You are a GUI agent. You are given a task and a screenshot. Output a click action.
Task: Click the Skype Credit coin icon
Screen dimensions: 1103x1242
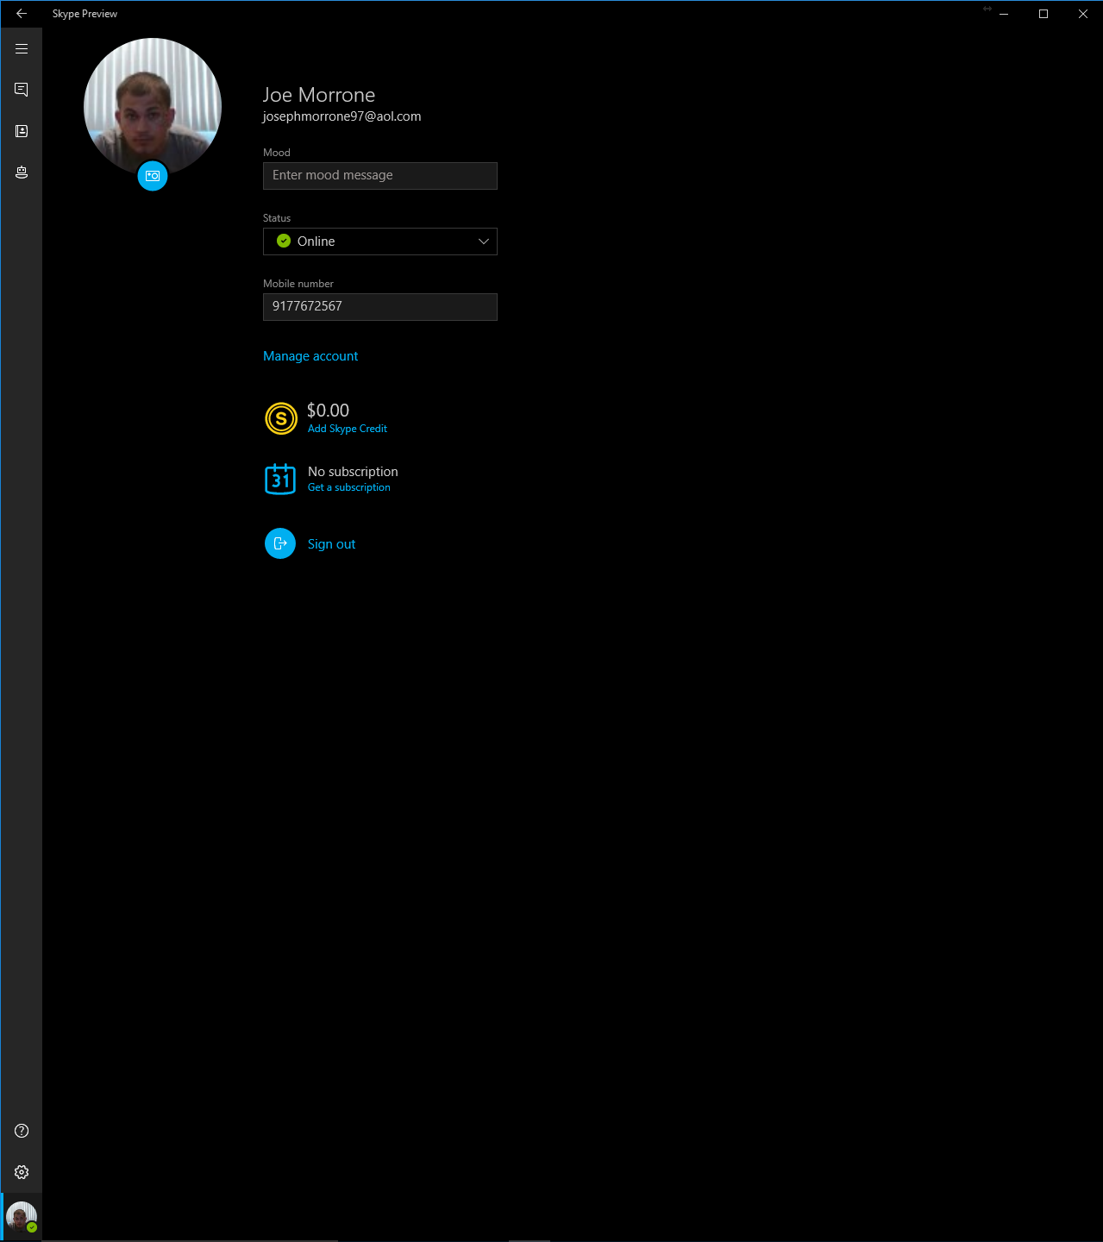(x=280, y=418)
